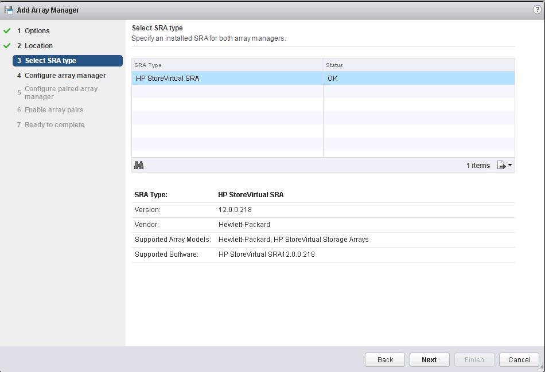Image resolution: width=545 pixels, height=372 pixels.
Task: Click the export list icon
Action: [x=501, y=165]
